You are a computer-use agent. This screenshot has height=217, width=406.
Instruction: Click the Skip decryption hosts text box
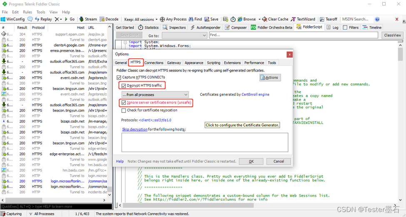[205, 142]
